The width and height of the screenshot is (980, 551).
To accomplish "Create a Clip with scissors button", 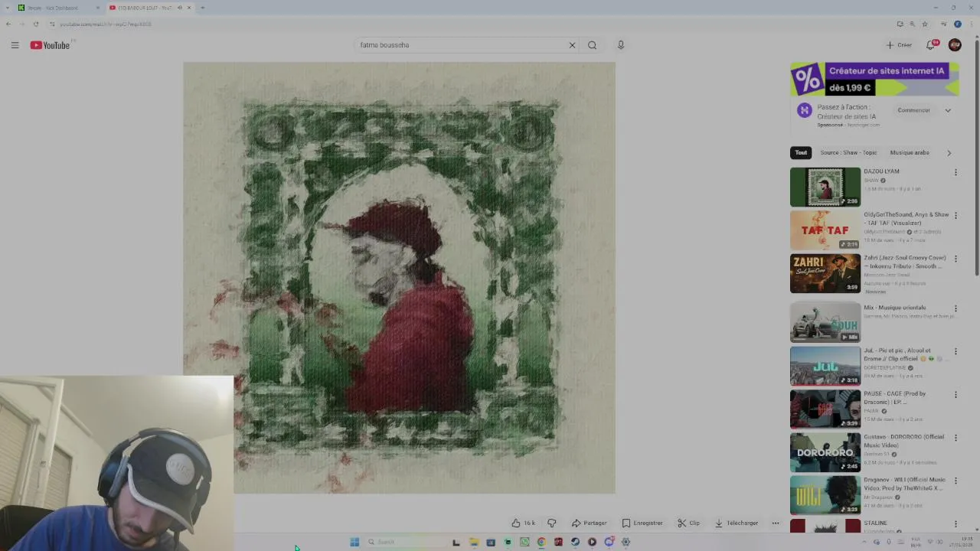I will (x=688, y=523).
